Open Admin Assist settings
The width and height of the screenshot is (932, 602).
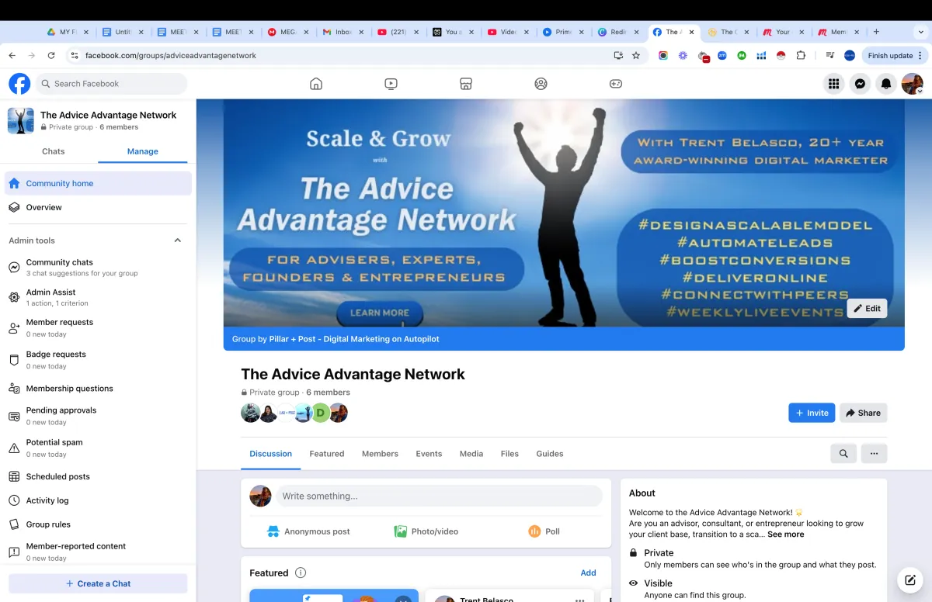(x=98, y=297)
